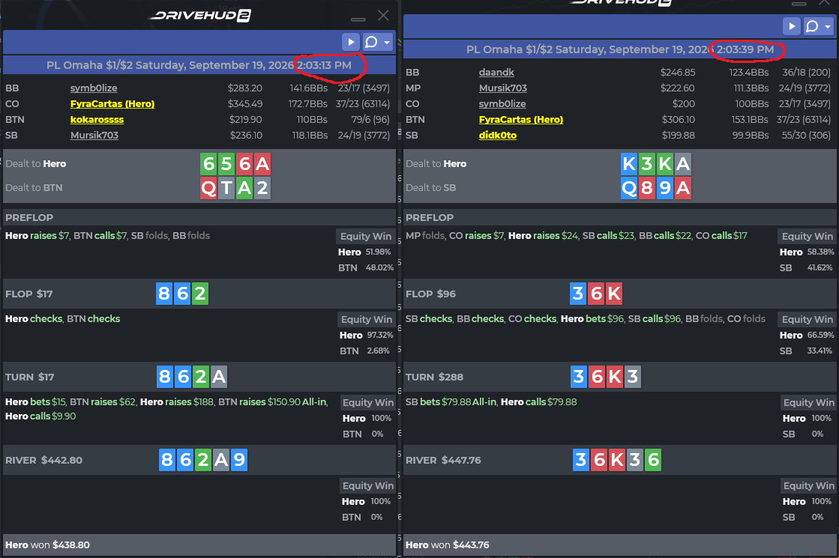This screenshot has height=558, width=839.
Task: Close the left DriveHUD window
Action: tap(383, 16)
